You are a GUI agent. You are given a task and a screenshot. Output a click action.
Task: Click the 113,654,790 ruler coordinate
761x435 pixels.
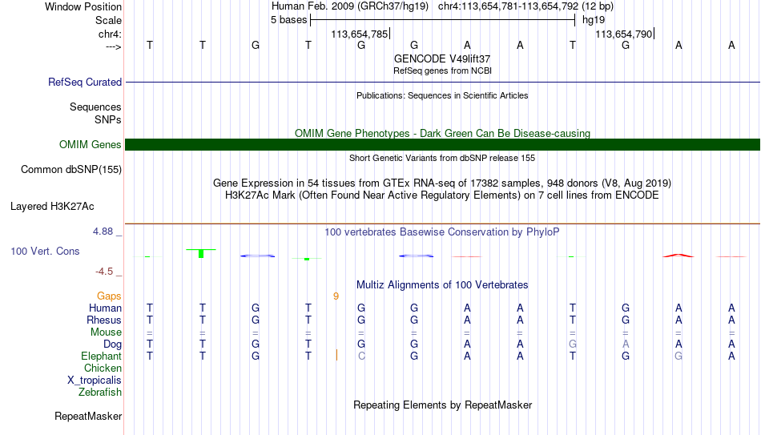624,34
